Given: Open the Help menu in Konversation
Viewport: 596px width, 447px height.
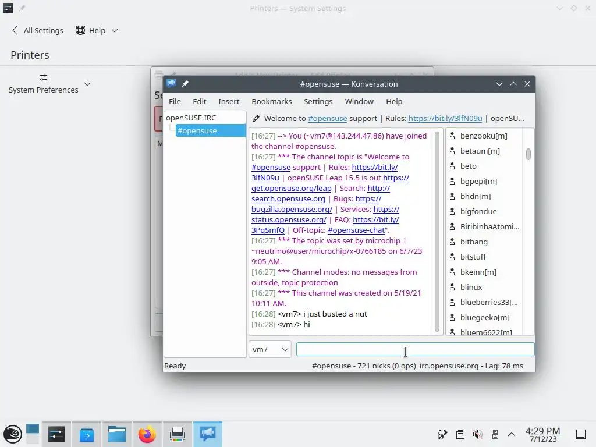Looking at the screenshot, I should click(394, 101).
